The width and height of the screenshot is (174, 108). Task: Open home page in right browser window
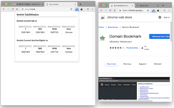pyautogui.click(x=115, y=10)
